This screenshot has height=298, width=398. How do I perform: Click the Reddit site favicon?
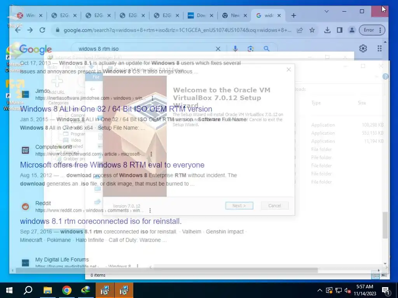[x=25, y=206]
